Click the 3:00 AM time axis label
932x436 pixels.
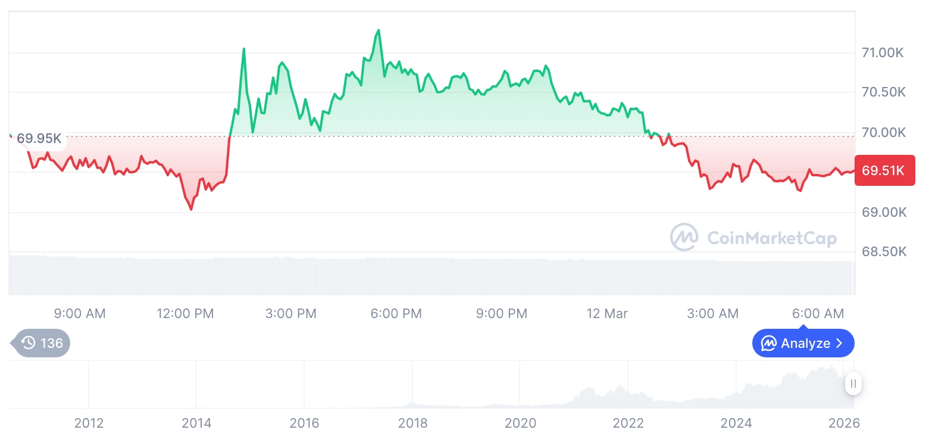click(x=712, y=313)
